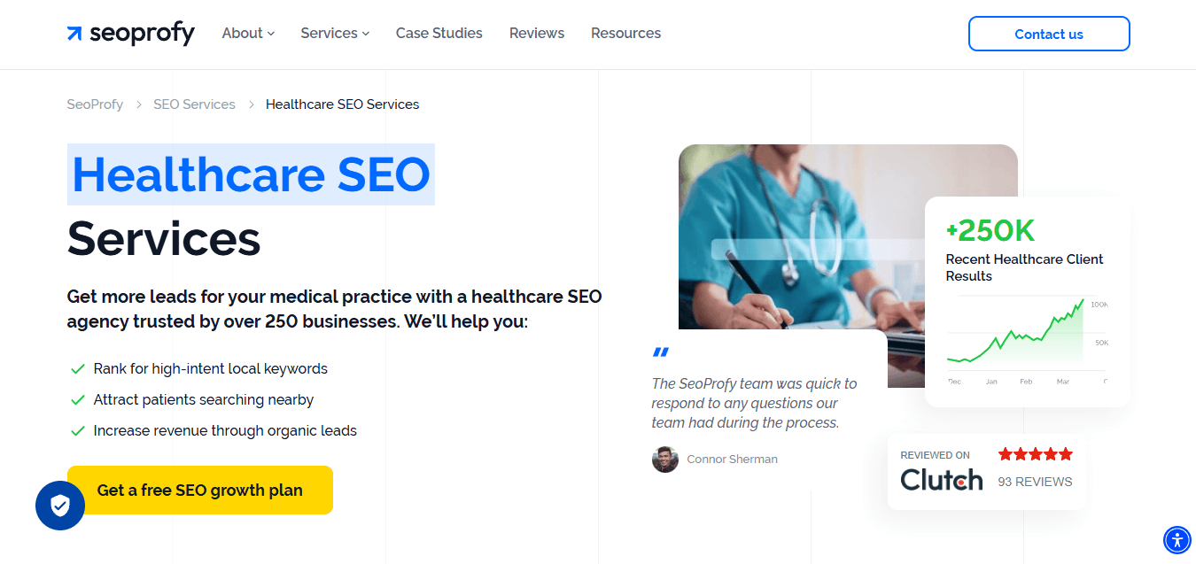Viewport: 1196px width, 564px height.
Task: Click the Clutch logo
Action: coord(941,480)
